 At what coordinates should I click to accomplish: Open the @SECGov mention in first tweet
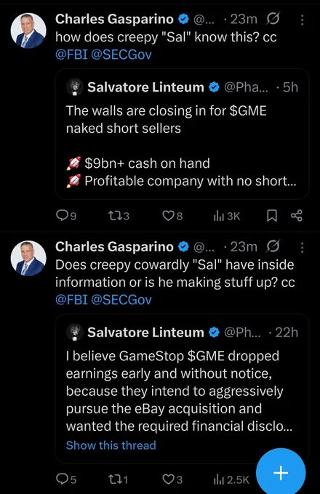point(121,54)
